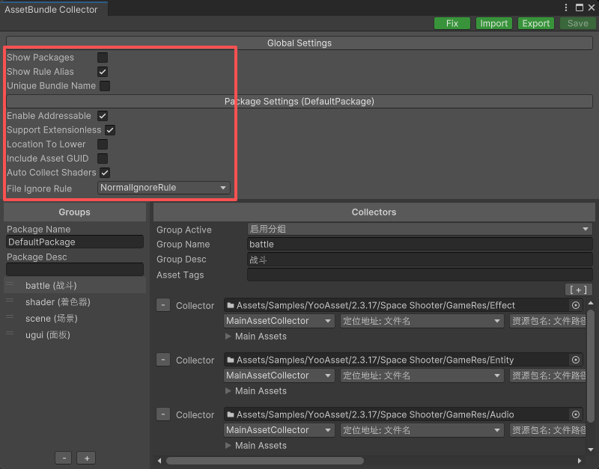Maximize the AssetBundle Collector window

(x=580, y=7)
